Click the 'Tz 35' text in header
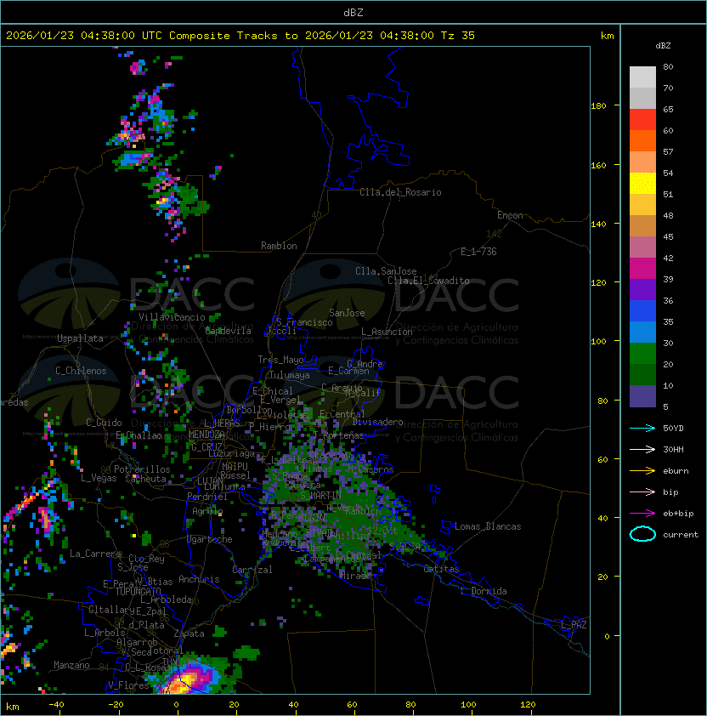 tap(458, 36)
